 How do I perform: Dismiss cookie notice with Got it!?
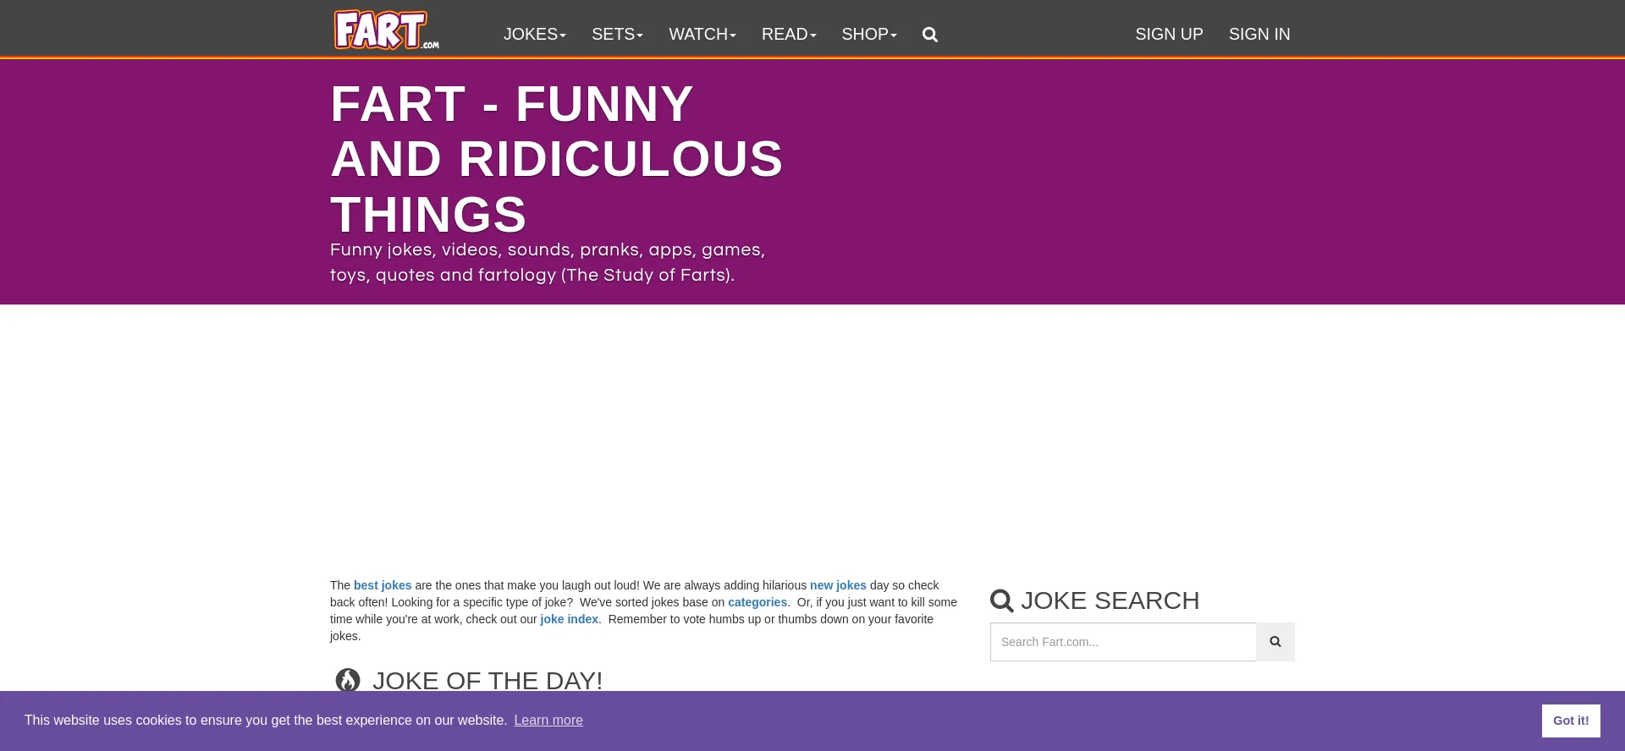pyautogui.click(x=1570, y=721)
